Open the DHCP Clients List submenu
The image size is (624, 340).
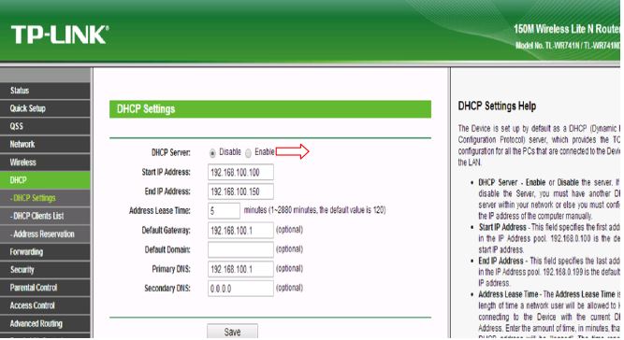coord(45,216)
